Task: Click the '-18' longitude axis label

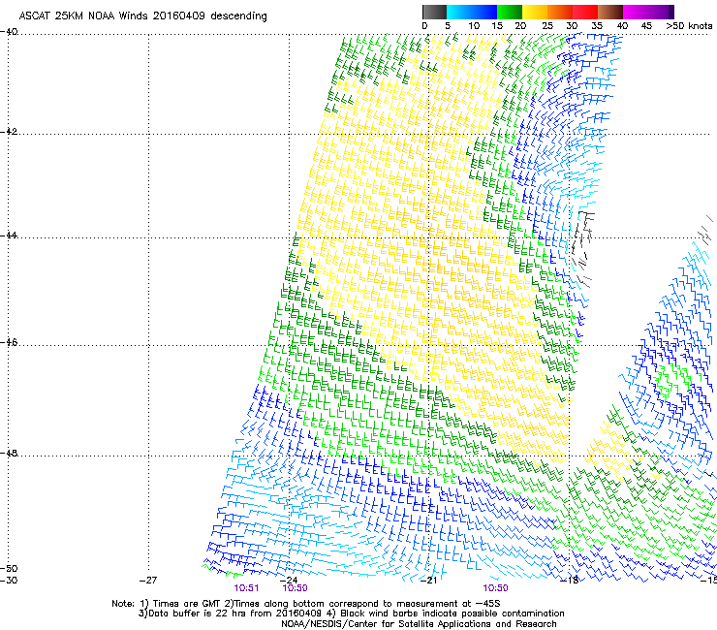Action: click(x=570, y=581)
